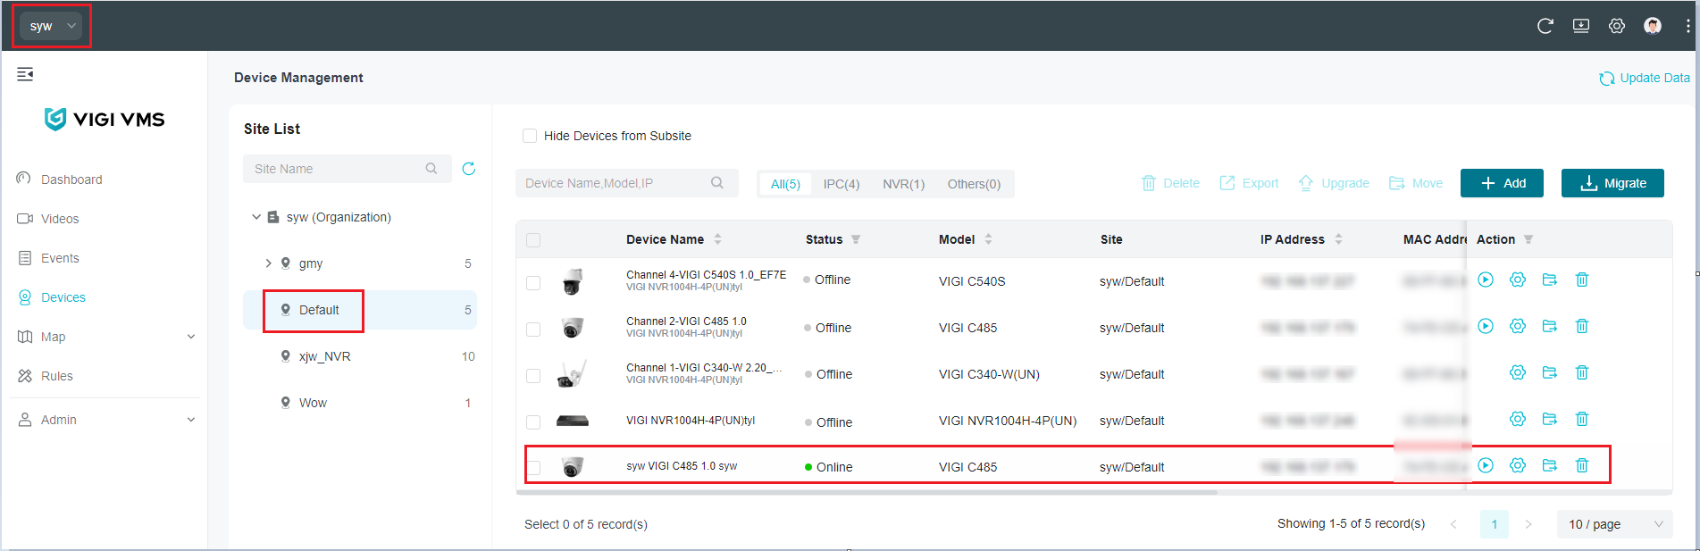Open settings for VIGI NVR1004H-4P(UN)tyl
Image resolution: width=1700 pixels, height=551 pixels.
pos(1518,419)
